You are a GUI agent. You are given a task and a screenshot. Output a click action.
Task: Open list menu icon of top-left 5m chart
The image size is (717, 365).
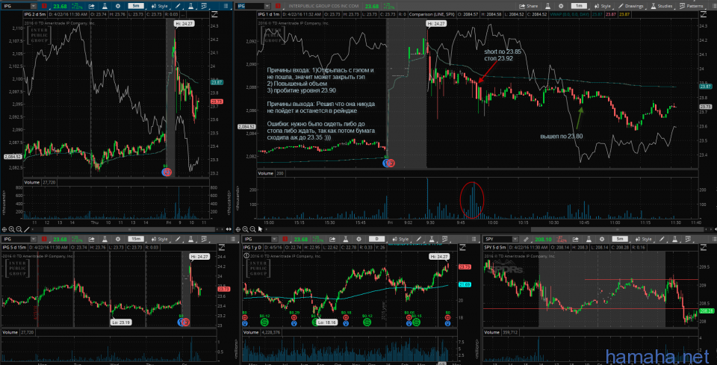pos(226,7)
